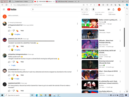Like the comment by @ThegamerincidentTroll

[9, 31]
